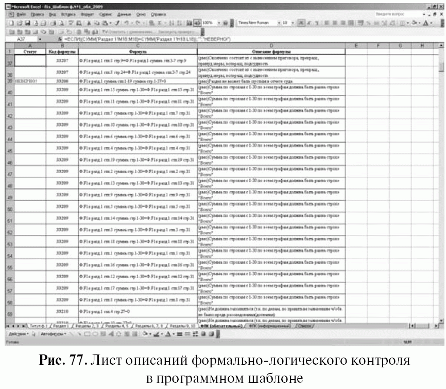Open the Справка menu
This screenshot has width=446, height=389.
[x=158, y=14]
